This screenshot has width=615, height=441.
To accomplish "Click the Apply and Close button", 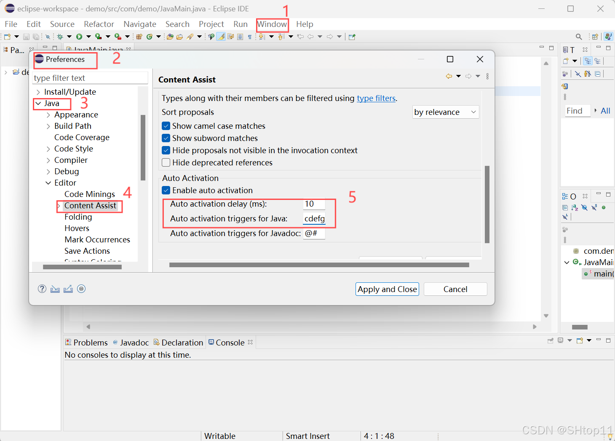I will (x=387, y=289).
